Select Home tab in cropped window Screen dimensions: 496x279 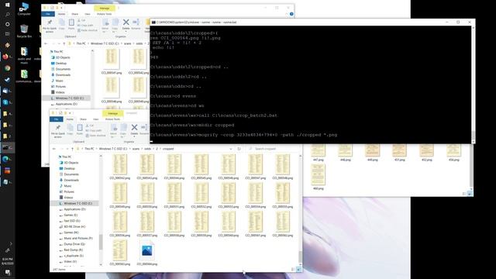(x=70, y=119)
